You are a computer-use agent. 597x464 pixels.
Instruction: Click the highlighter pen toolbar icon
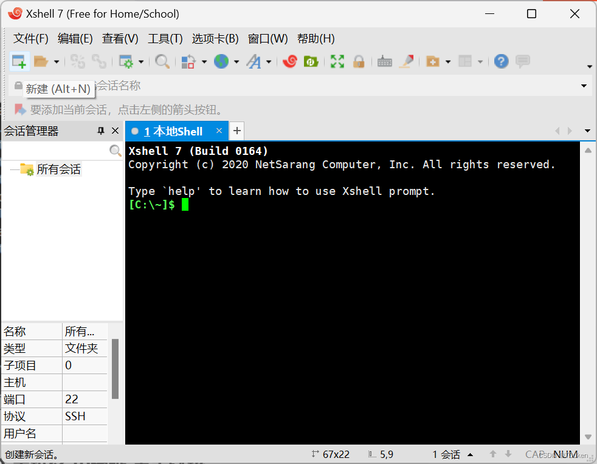[x=406, y=61]
